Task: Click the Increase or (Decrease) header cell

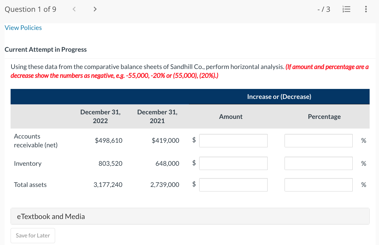Action: point(279,96)
